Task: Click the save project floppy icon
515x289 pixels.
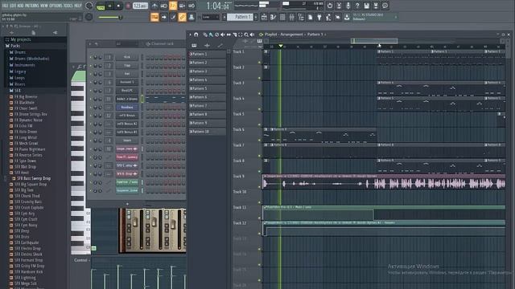Action: pos(367,6)
